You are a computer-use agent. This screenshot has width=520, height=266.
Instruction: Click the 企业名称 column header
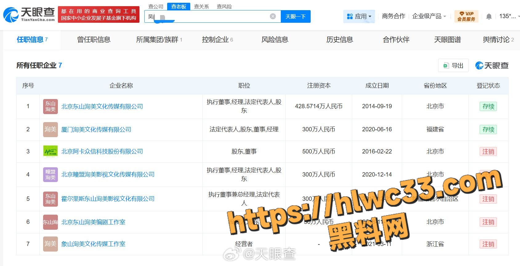[121, 85]
